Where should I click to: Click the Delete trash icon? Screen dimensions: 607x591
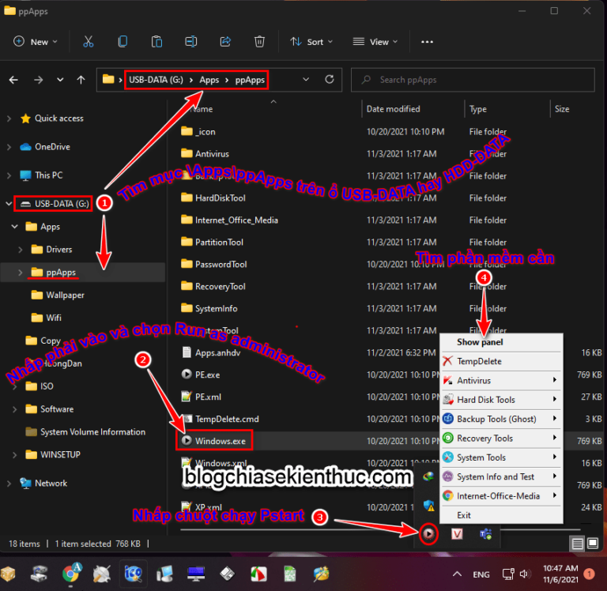(x=259, y=42)
